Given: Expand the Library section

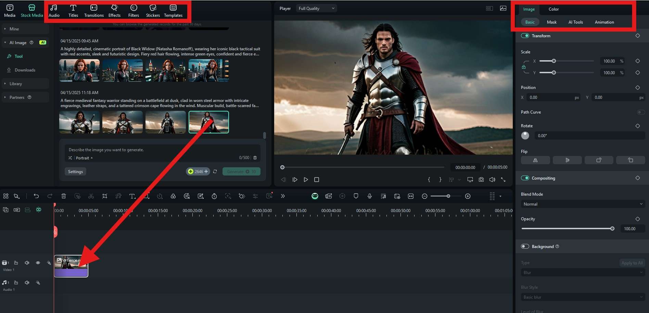Looking at the screenshot, I should [x=25, y=84].
